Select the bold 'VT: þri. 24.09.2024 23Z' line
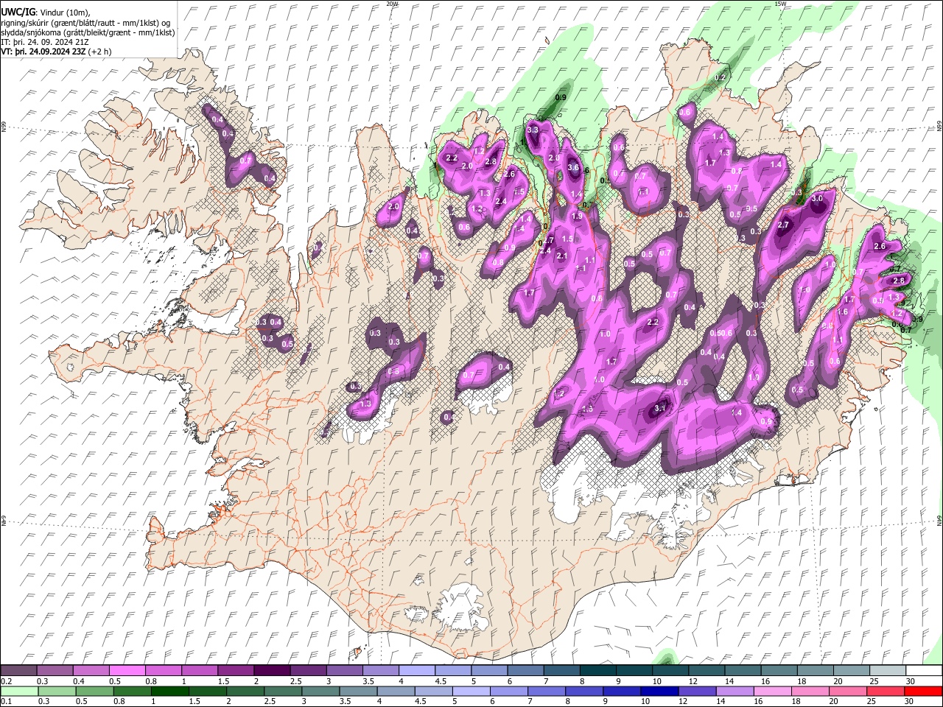 [45, 52]
